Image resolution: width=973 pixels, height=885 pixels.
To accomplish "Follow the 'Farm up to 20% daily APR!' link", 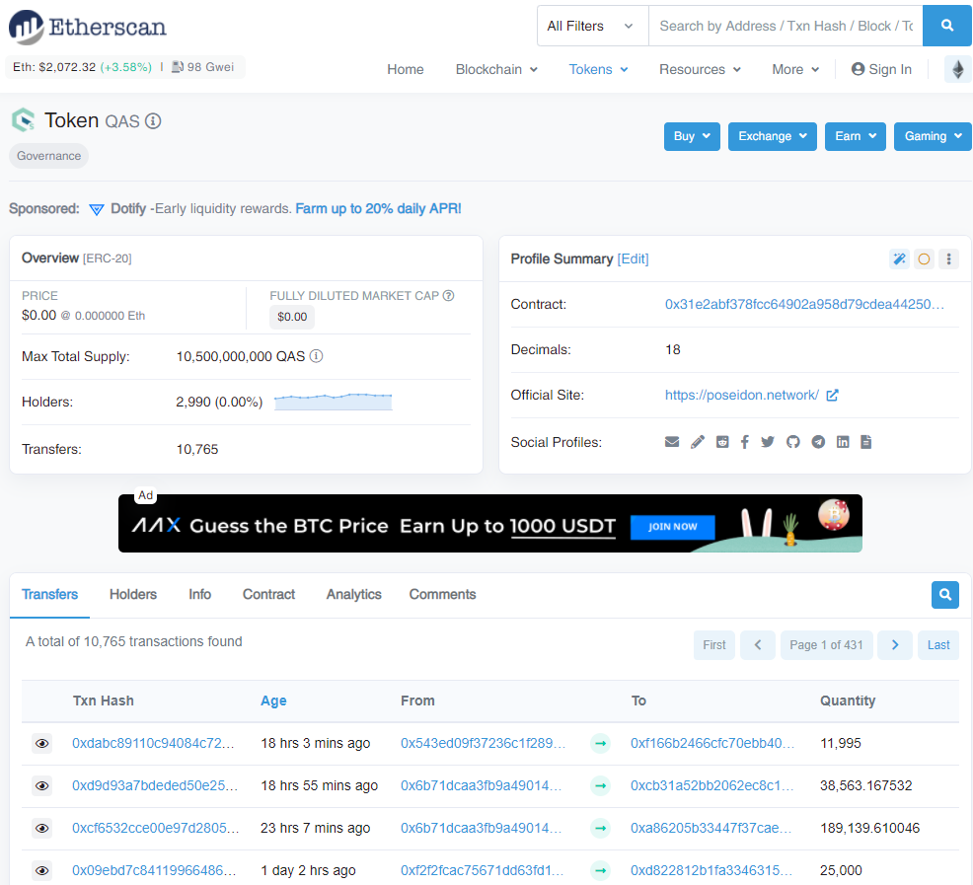I will click(x=378, y=208).
